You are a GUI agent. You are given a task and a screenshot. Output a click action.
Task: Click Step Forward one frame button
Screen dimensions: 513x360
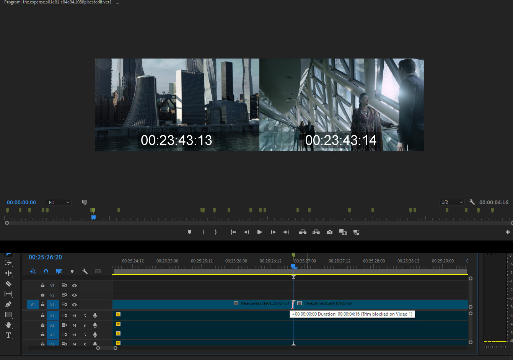click(x=273, y=232)
